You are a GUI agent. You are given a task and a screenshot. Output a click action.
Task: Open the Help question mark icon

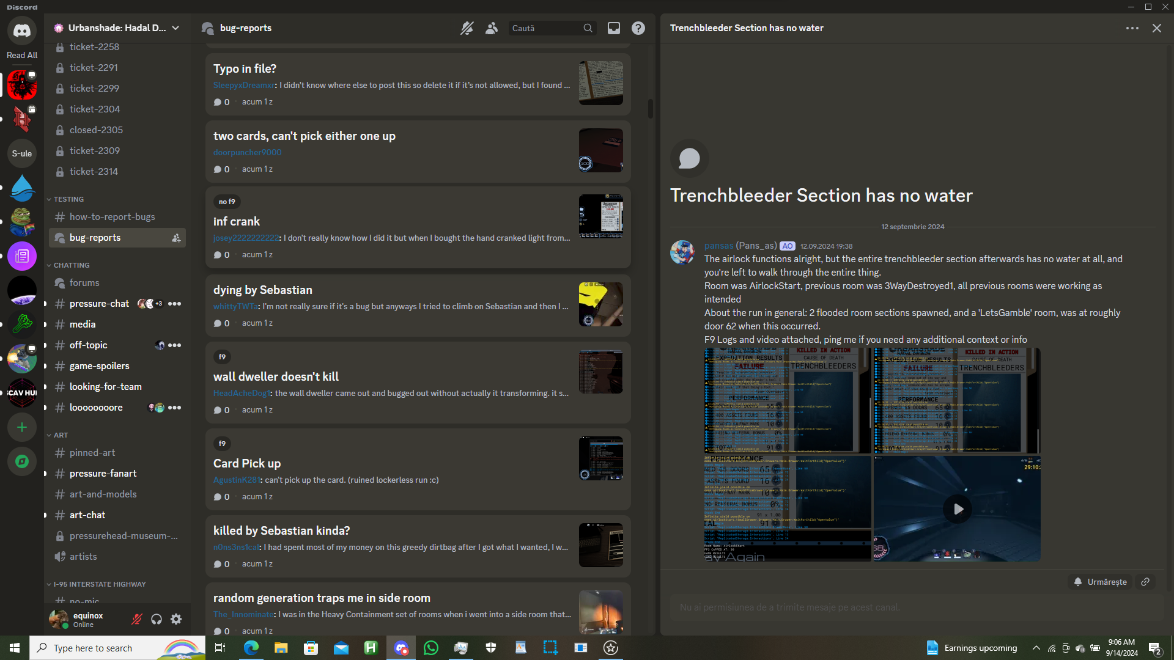coord(638,28)
